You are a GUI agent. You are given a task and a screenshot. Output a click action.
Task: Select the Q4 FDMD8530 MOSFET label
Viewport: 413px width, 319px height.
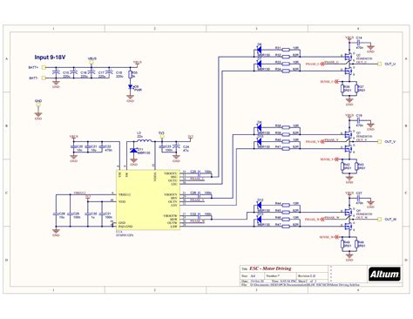pyautogui.click(x=364, y=212)
